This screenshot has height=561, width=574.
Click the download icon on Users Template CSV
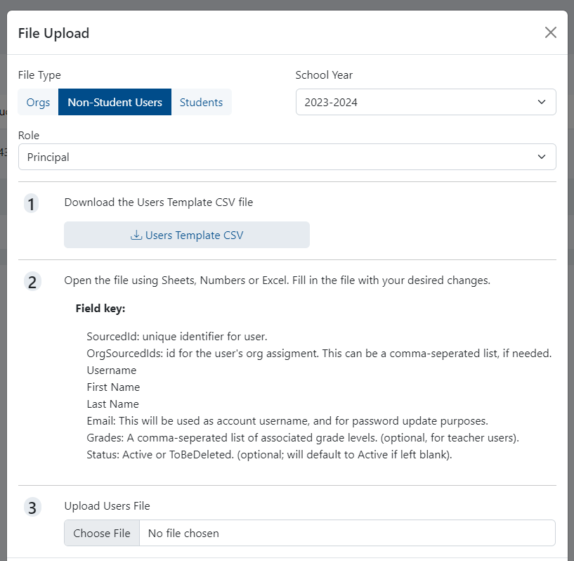[x=136, y=236]
